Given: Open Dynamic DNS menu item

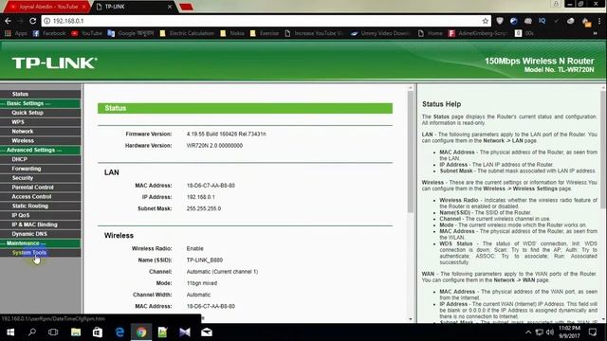Looking at the screenshot, I should [29, 234].
